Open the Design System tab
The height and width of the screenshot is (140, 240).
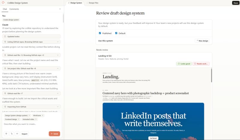(75, 3)
